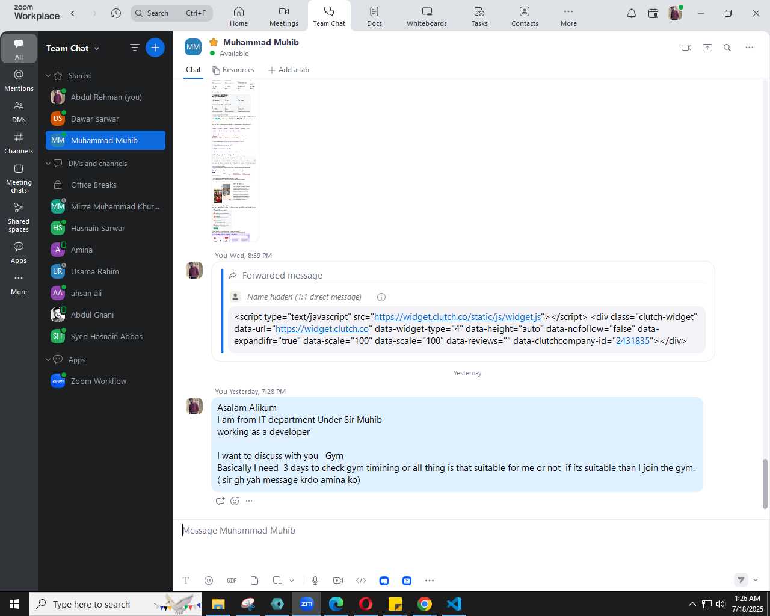Open More in the left sidebar

(19, 285)
